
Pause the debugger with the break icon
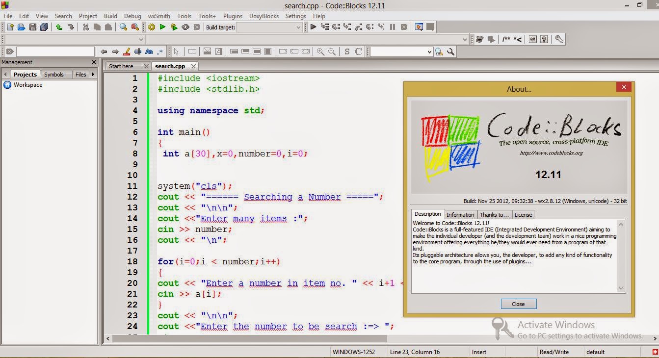393,27
